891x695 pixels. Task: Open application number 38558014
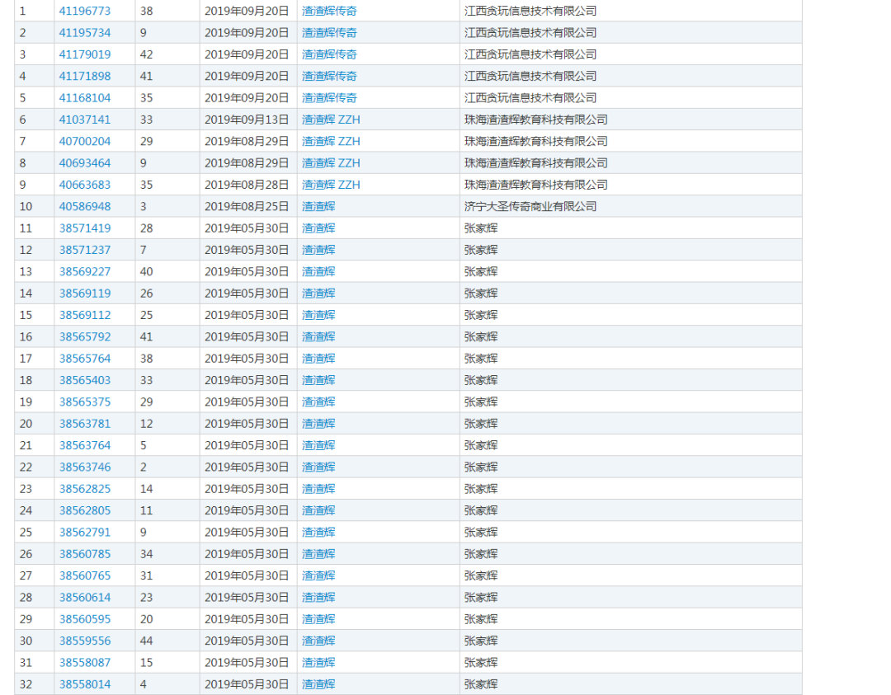click(85, 684)
